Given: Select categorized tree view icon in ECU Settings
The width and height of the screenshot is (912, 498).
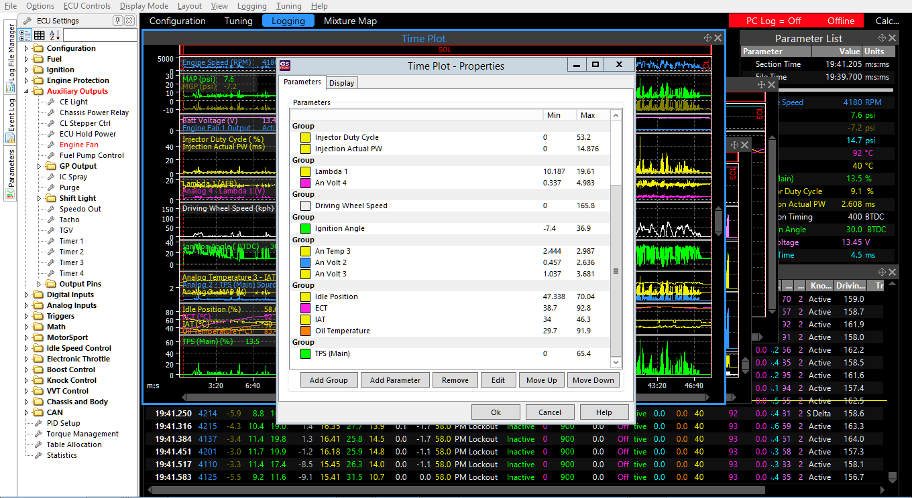Looking at the screenshot, I should pos(25,35).
